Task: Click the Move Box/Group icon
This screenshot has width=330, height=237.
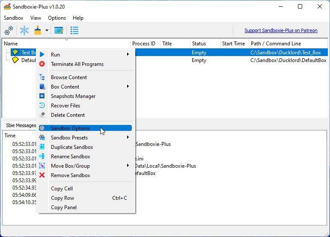Action: 42,166
